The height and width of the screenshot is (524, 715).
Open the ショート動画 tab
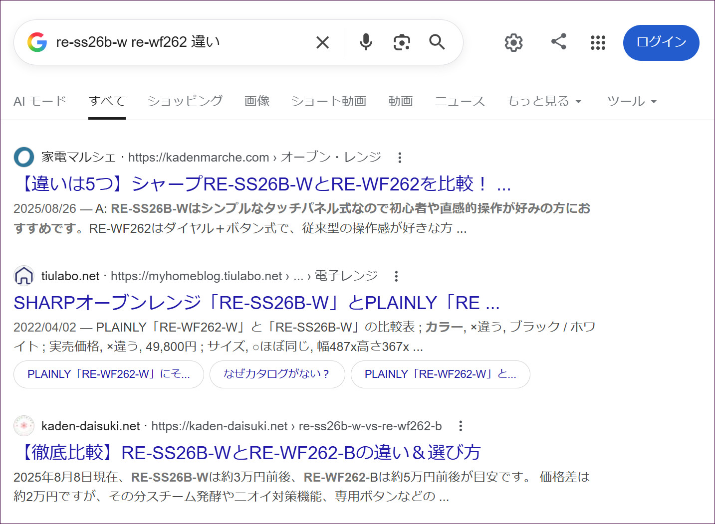[329, 101]
